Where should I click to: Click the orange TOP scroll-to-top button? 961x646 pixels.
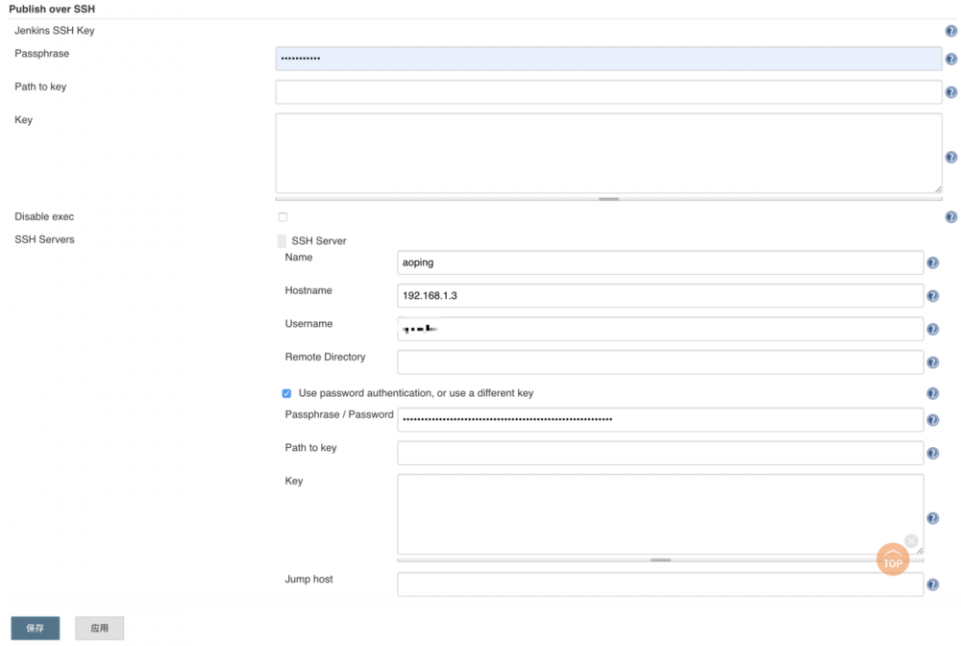[x=893, y=559]
